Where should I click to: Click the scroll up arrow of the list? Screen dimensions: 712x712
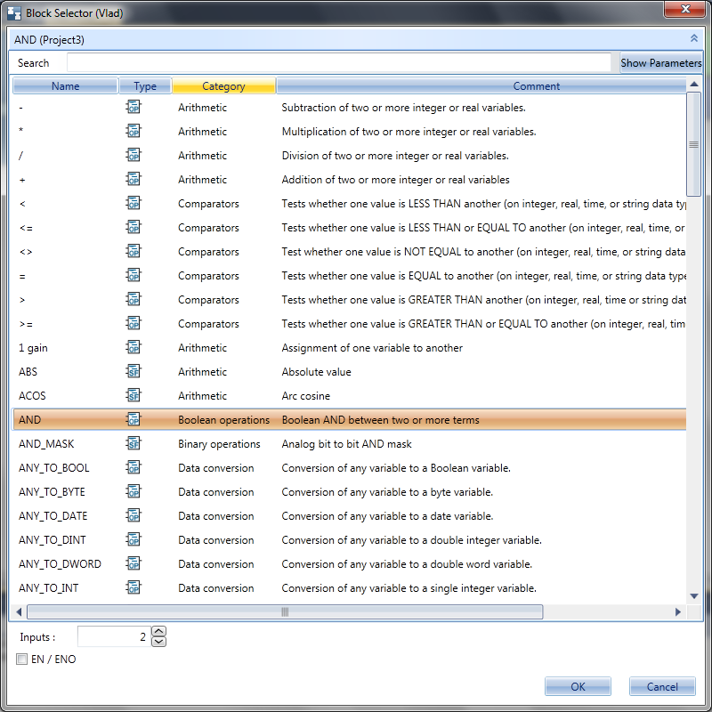(x=694, y=84)
